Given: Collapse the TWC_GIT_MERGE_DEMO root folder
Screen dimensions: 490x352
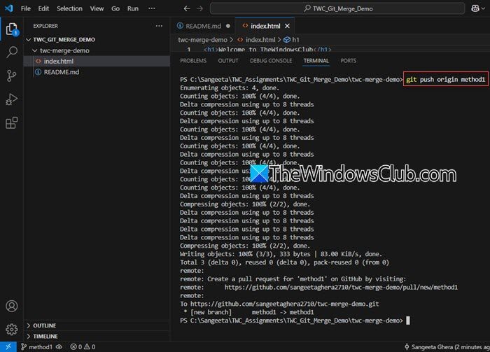Looking at the screenshot, I should 64,40.
